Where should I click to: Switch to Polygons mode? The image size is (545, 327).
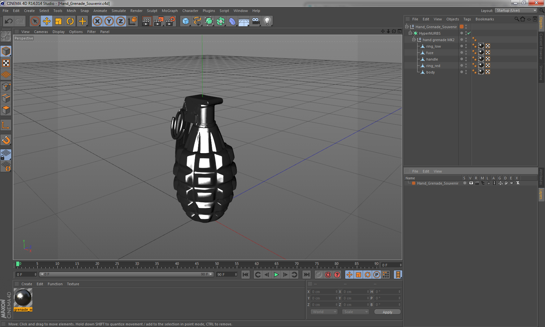click(x=6, y=110)
